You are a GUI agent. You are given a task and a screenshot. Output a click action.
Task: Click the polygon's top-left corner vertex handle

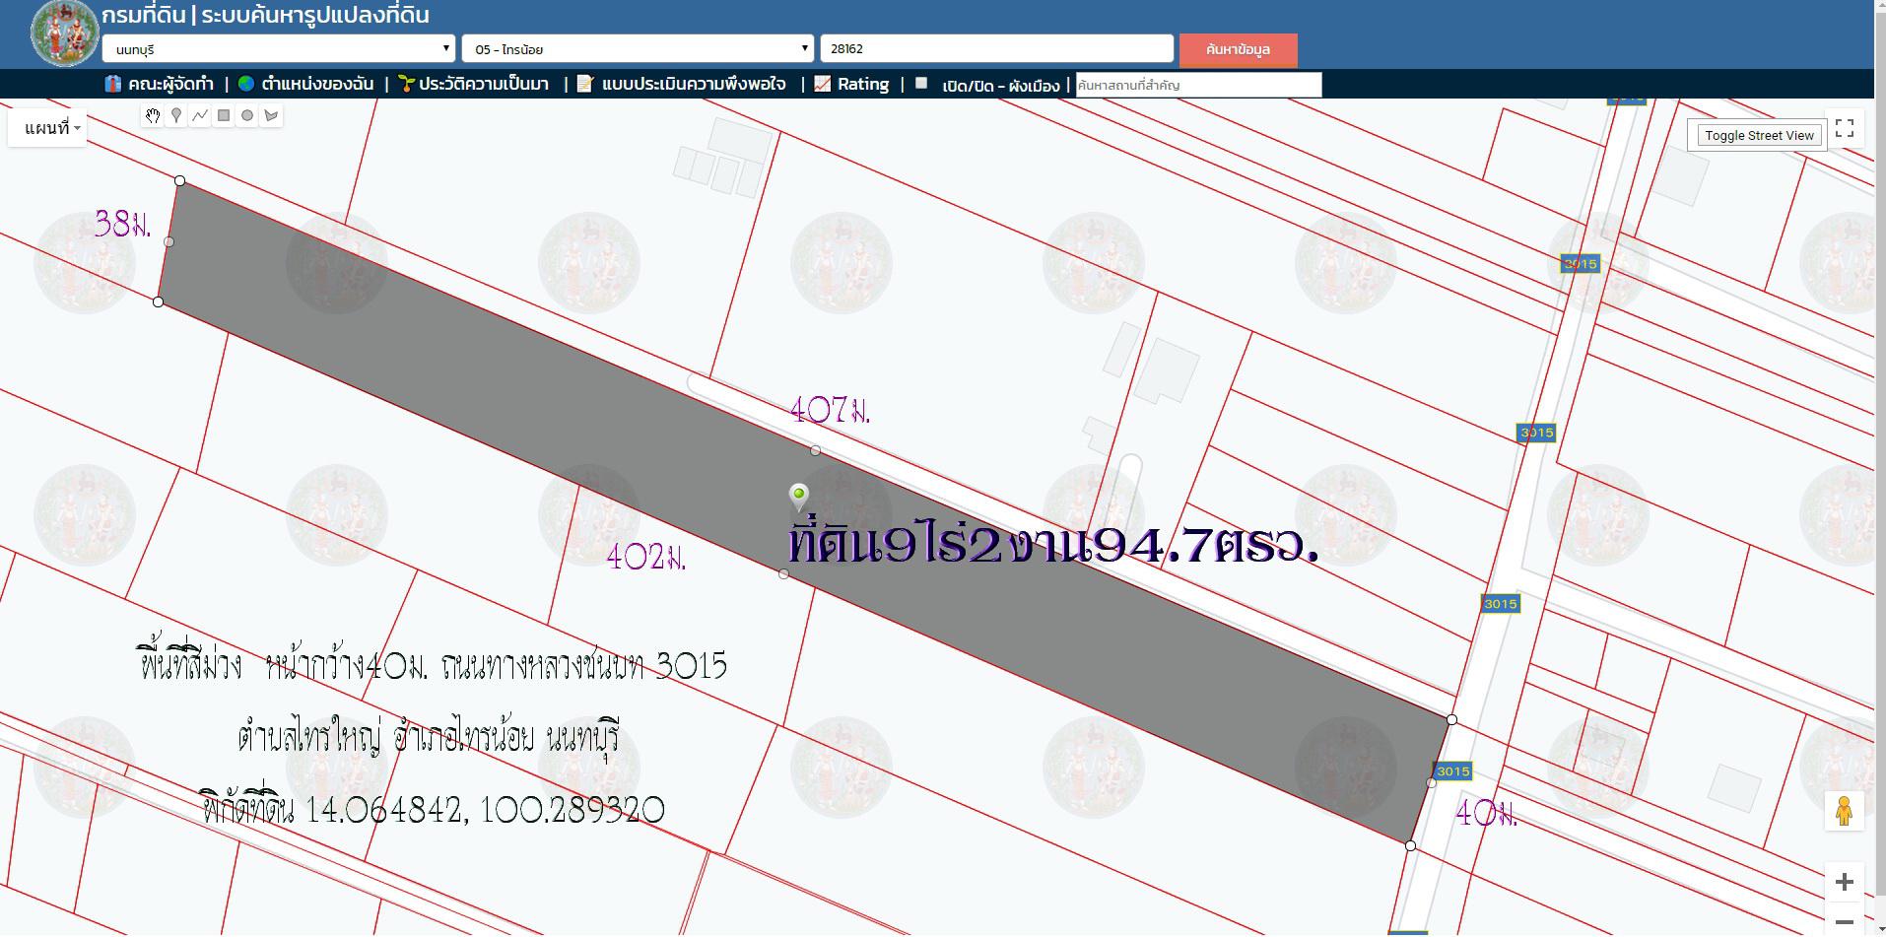click(x=179, y=180)
